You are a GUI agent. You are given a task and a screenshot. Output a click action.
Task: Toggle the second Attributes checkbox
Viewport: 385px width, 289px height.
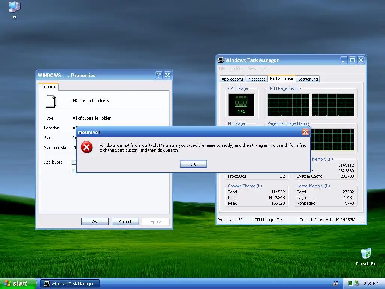74,171
